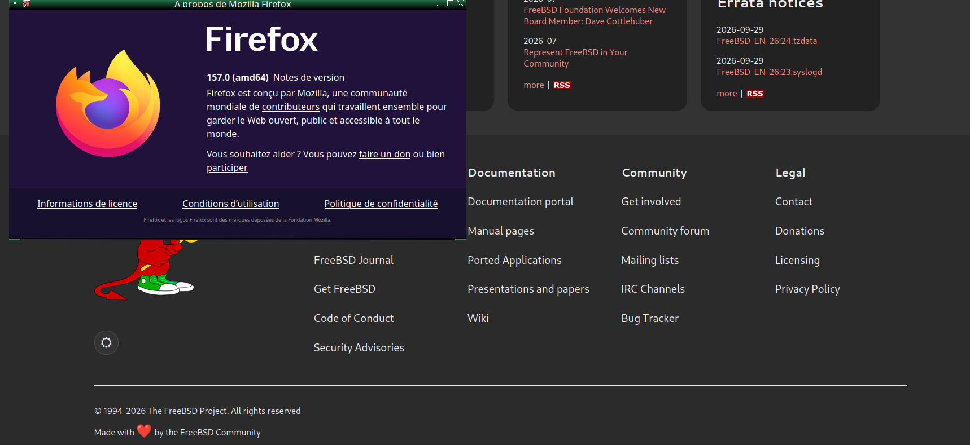Screen dimensions: 970x445
Task: Open Ported Applications
Action: coord(514,260)
